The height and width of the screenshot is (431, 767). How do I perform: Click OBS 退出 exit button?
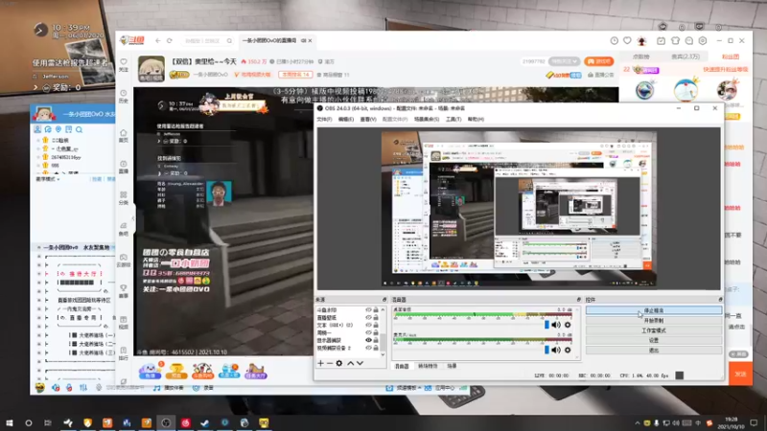coord(654,351)
